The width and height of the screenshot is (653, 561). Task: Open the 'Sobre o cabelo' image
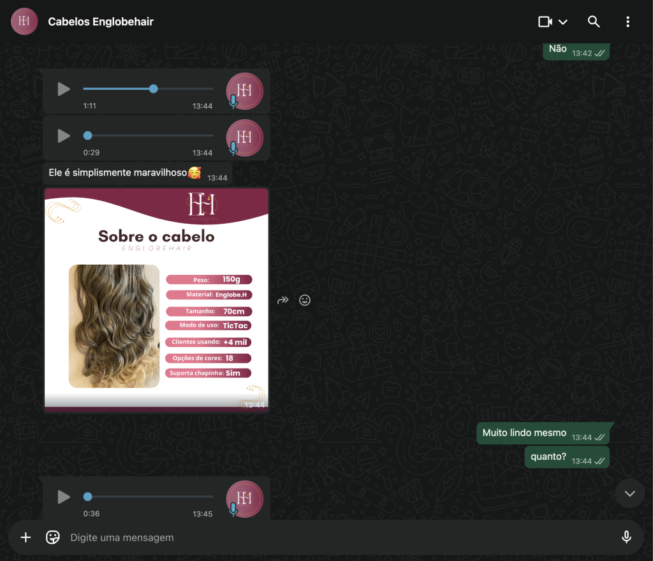point(156,300)
